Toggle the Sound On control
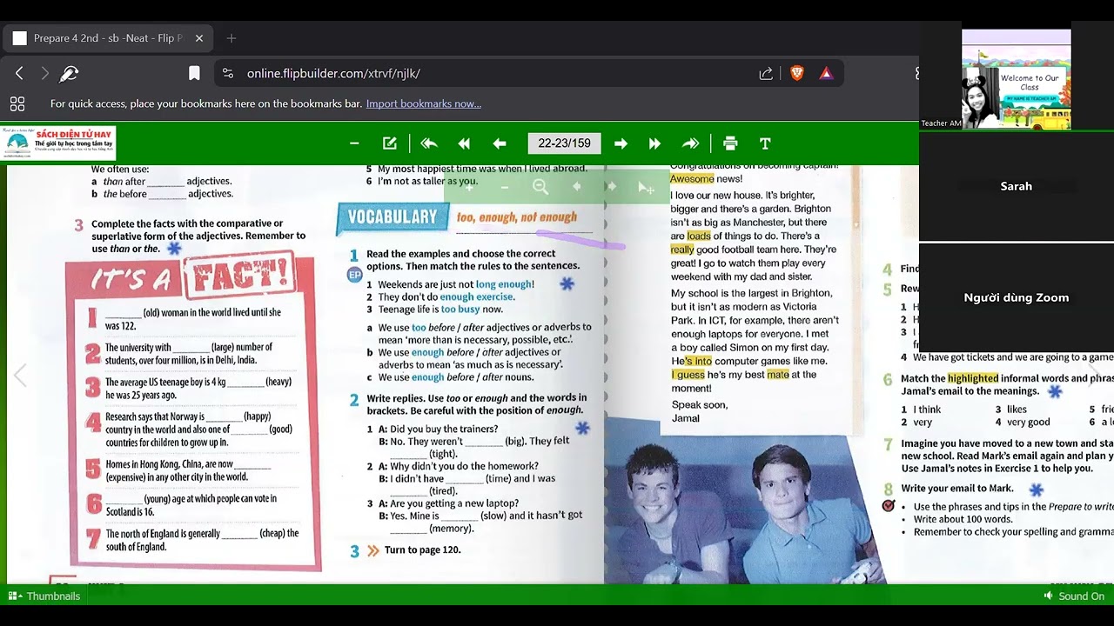Viewport: 1114px width, 626px height. point(1074,596)
